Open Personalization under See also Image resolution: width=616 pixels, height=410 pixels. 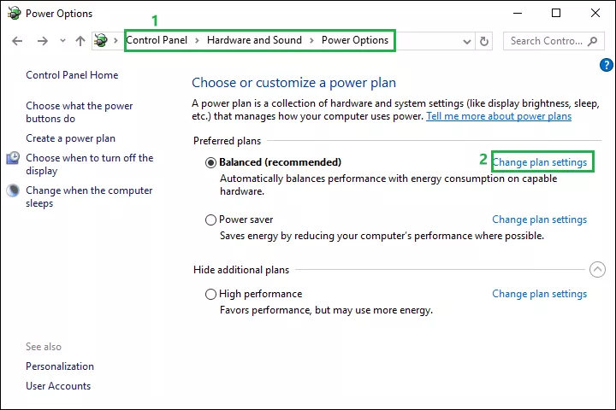pos(60,366)
